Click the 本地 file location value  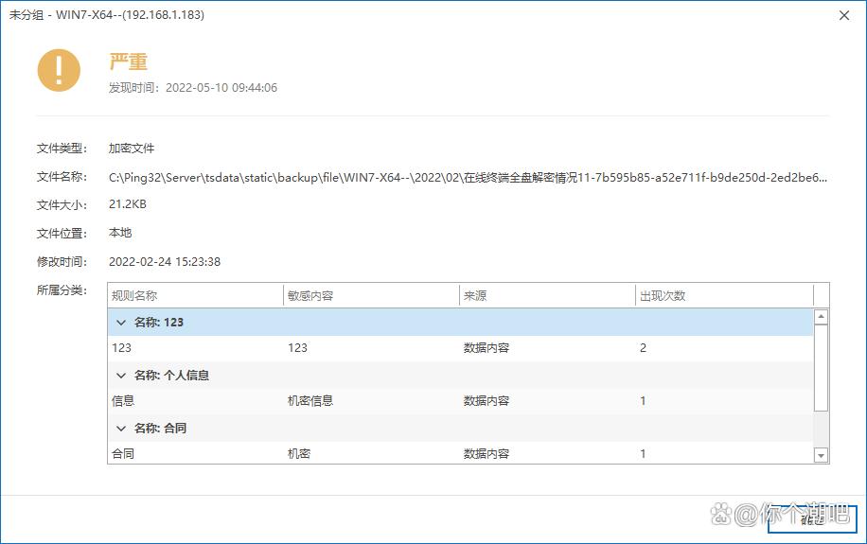click(120, 233)
